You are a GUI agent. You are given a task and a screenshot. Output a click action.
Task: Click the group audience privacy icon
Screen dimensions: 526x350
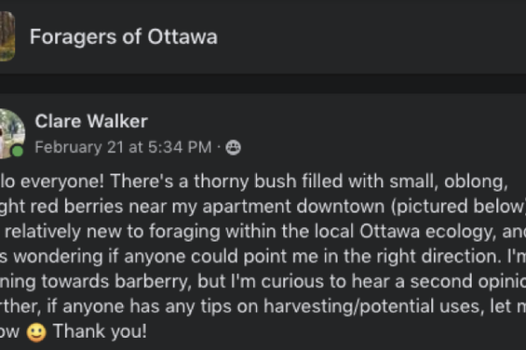[x=233, y=148]
